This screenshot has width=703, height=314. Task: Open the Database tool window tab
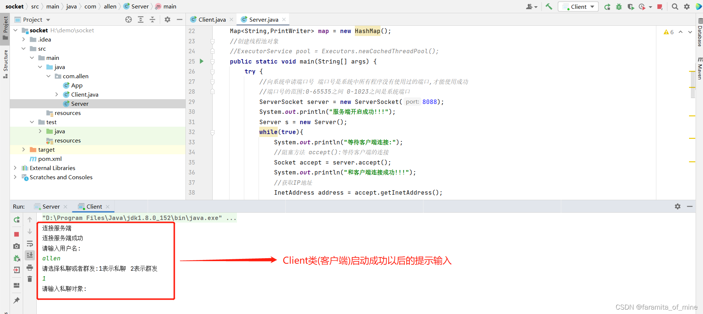tap(699, 33)
